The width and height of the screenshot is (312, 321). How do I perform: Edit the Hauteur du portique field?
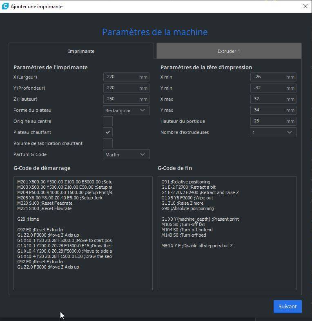273,121
